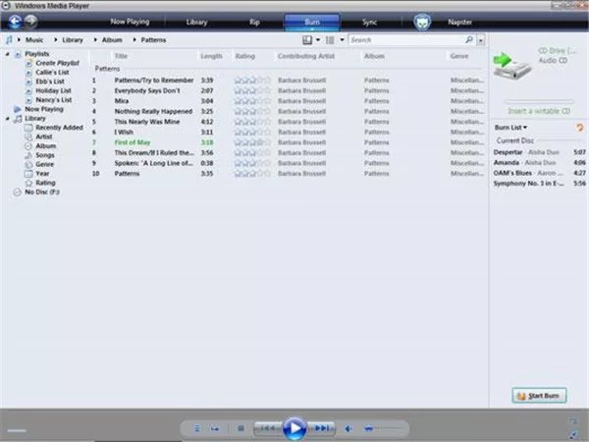Select Despertar in the burn list
Screen dimensions: 589x442
pos(508,152)
